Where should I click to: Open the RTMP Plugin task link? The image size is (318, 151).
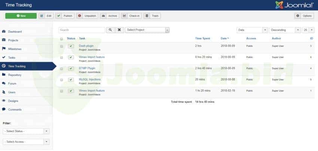tap(87, 68)
